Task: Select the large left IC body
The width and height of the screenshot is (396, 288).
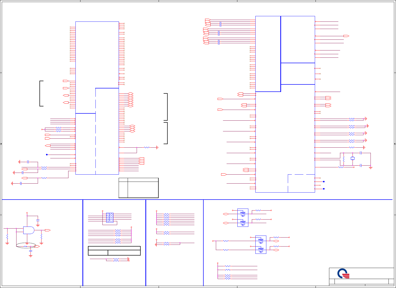Action: [97, 98]
